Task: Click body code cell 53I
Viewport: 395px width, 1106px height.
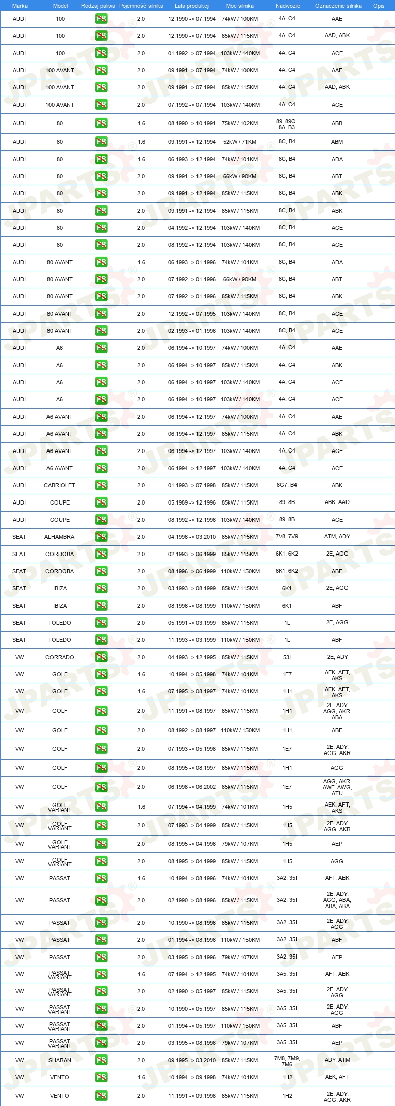Action: click(287, 657)
